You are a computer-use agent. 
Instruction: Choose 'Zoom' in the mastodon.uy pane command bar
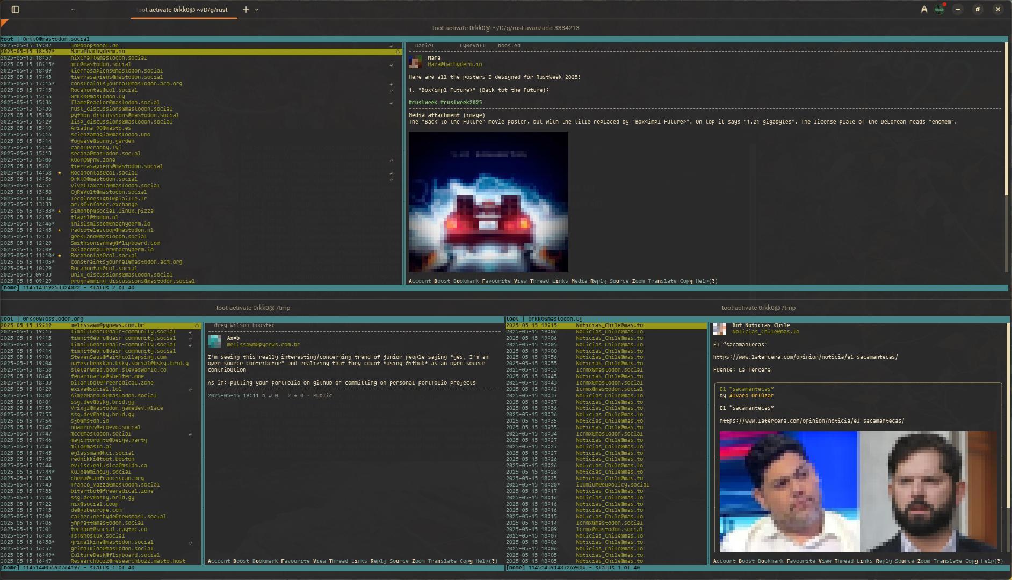[923, 561]
